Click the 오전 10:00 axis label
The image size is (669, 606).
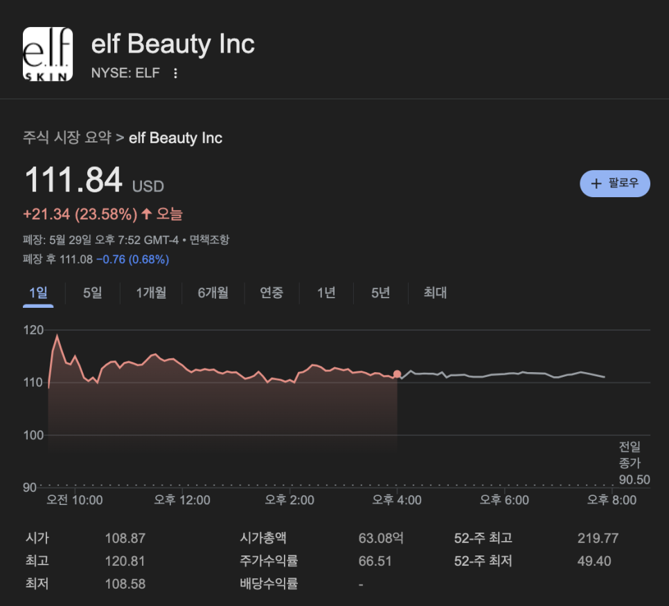[75, 500]
